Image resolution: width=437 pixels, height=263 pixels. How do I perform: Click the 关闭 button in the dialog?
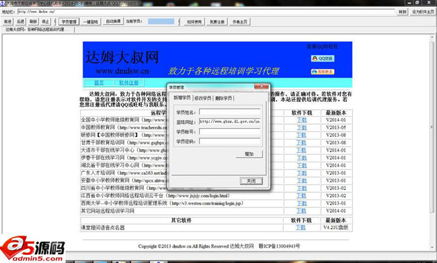tap(251, 181)
